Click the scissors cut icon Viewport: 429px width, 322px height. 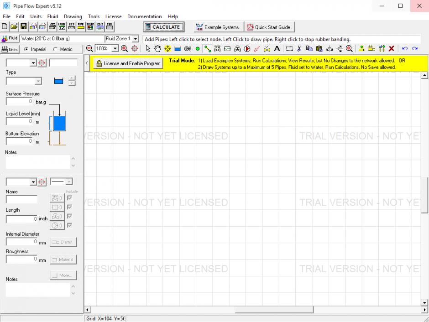(299, 49)
